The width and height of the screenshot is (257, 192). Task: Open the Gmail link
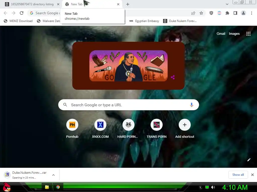coord(221,34)
